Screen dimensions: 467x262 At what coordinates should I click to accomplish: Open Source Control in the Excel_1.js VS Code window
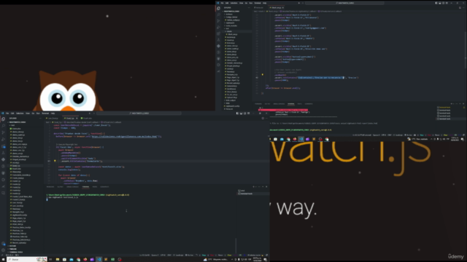[x=3, y=132]
